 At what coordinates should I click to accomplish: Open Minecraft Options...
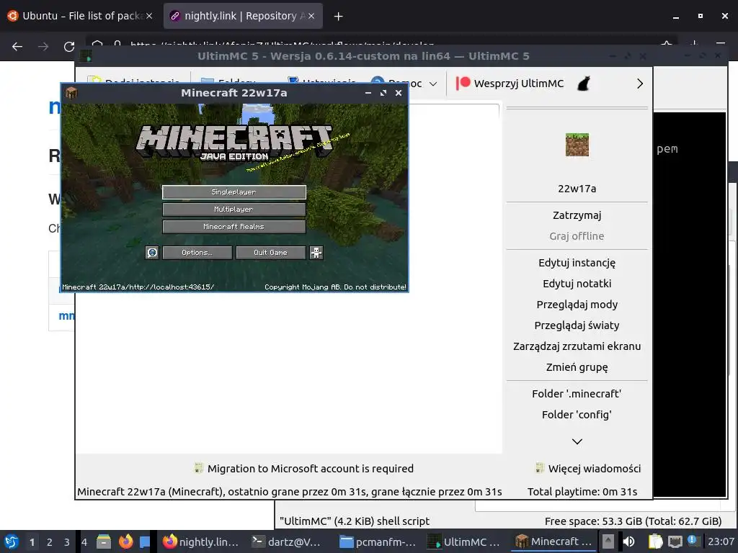pyautogui.click(x=197, y=253)
